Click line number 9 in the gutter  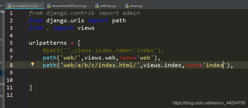tap(11, 73)
